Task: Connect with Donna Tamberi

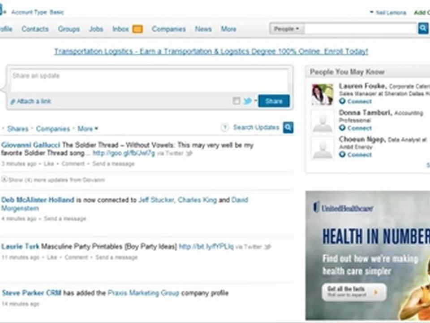Action: coord(359,128)
